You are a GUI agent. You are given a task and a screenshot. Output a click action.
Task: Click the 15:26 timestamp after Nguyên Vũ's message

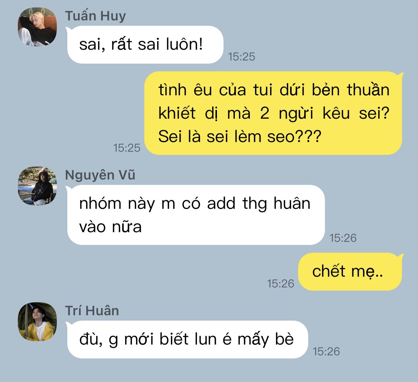343,238
